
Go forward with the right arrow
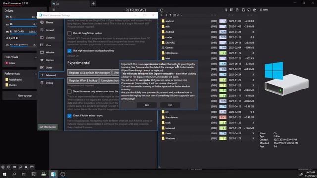pyautogui.click(x=166, y=15)
